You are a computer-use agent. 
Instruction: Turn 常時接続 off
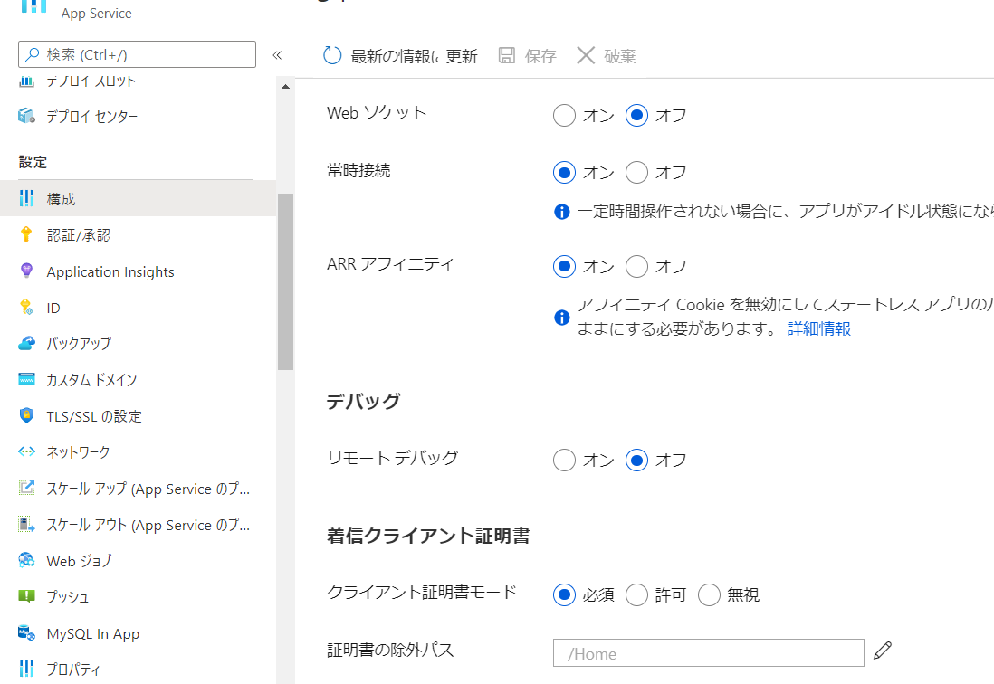(x=636, y=172)
